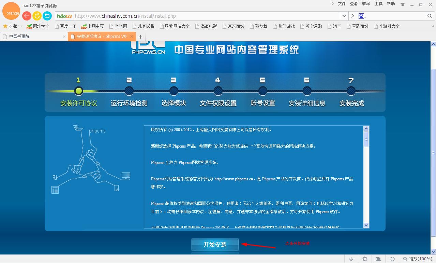
Task: Click the search box input field
Action: (396, 16)
